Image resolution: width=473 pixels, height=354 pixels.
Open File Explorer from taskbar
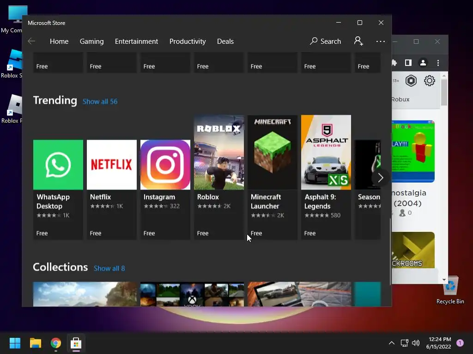pos(35,343)
